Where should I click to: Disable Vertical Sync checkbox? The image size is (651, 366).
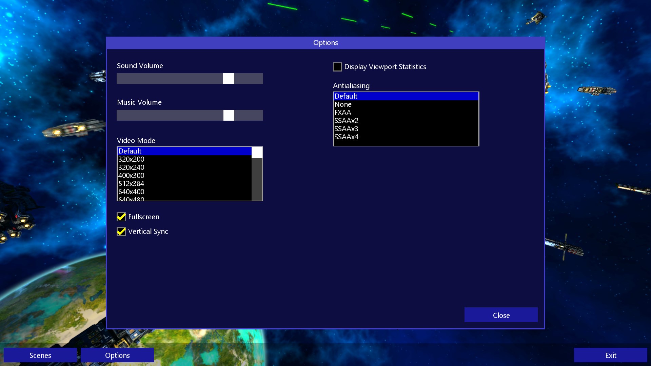click(x=121, y=231)
